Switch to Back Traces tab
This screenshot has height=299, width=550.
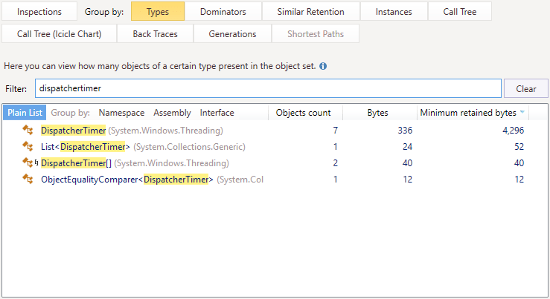[156, 34]
